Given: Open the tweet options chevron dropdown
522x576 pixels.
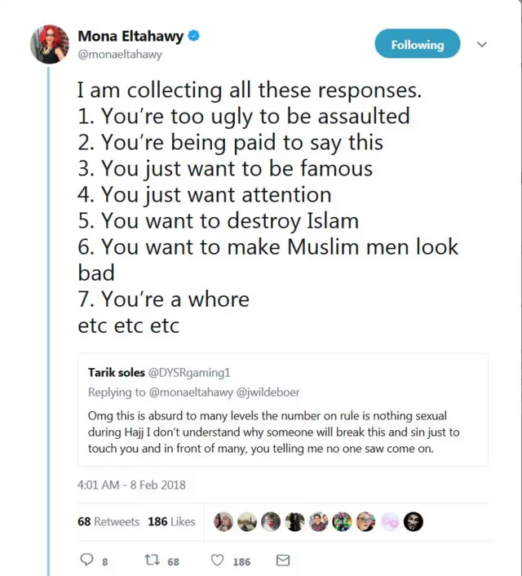Looking at the screenshot, I should (481, 45).
